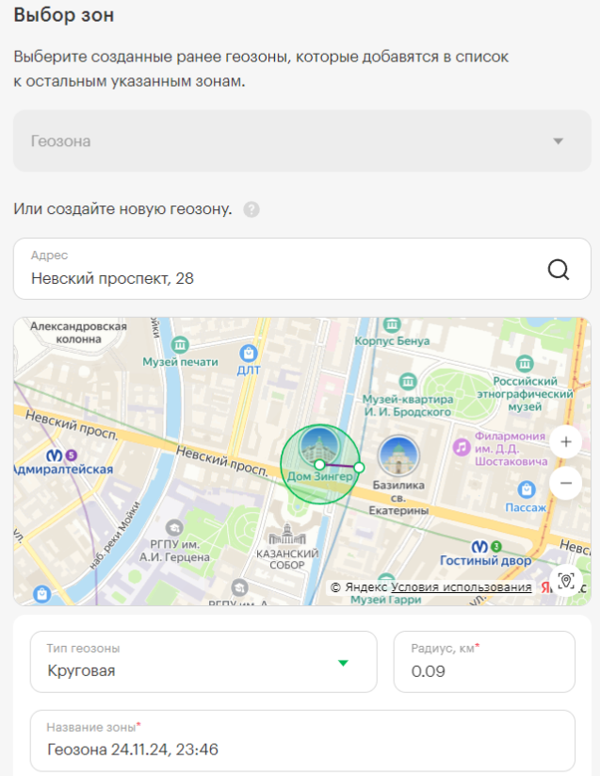Click the Яндекс logo on map

tap(543, 586)
